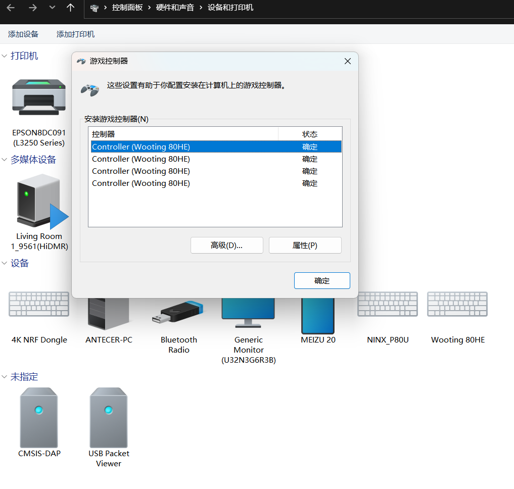Image resolution: width=514 pixels, height=489 pixels.
Task: Go back with the left arrow
Action: click(11, 8)
